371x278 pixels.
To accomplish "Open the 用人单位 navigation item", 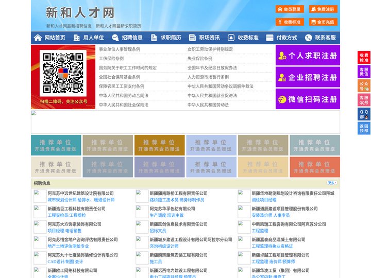I will pos(93,38).
